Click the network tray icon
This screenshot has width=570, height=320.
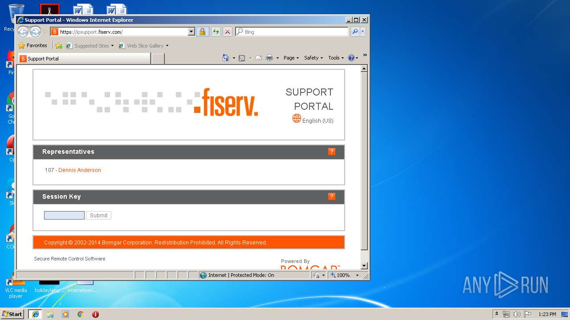tap(506, 314)
